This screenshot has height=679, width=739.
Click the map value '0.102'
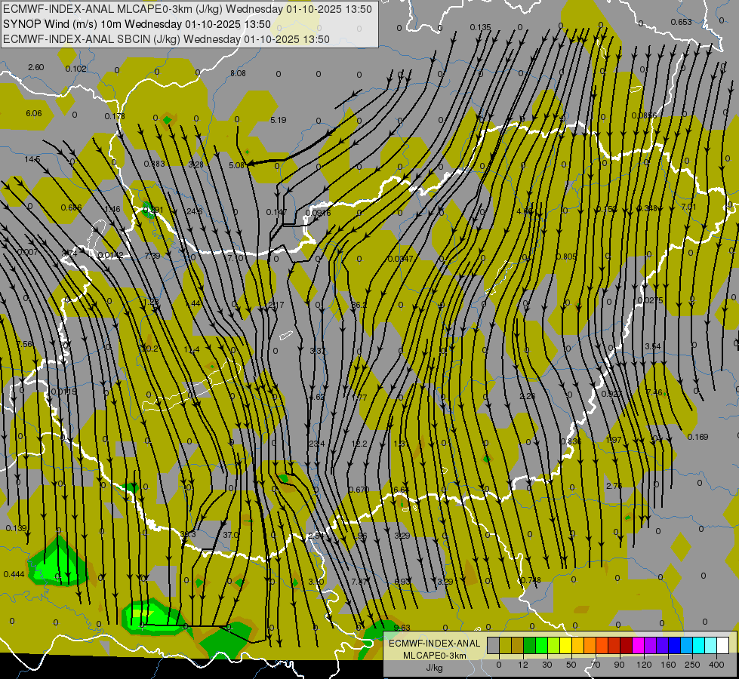pyautogui.click(x=76, y=69)
